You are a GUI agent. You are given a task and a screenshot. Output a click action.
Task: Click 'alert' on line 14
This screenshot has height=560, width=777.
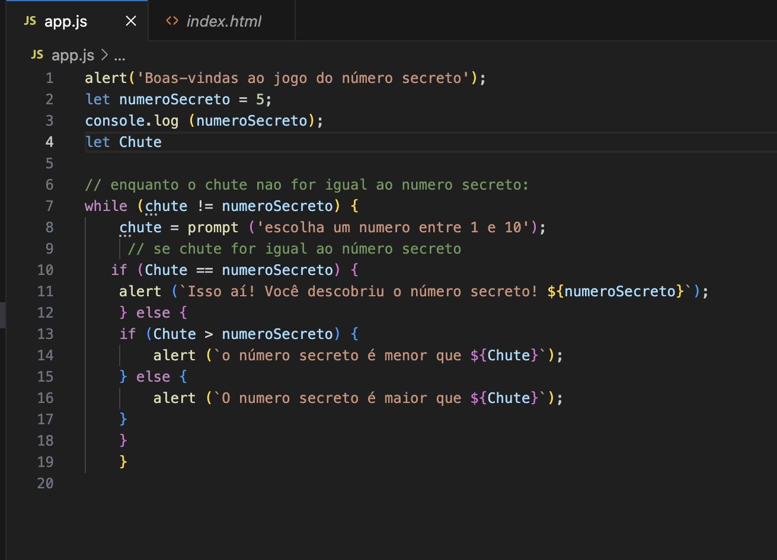coord(174,356)
